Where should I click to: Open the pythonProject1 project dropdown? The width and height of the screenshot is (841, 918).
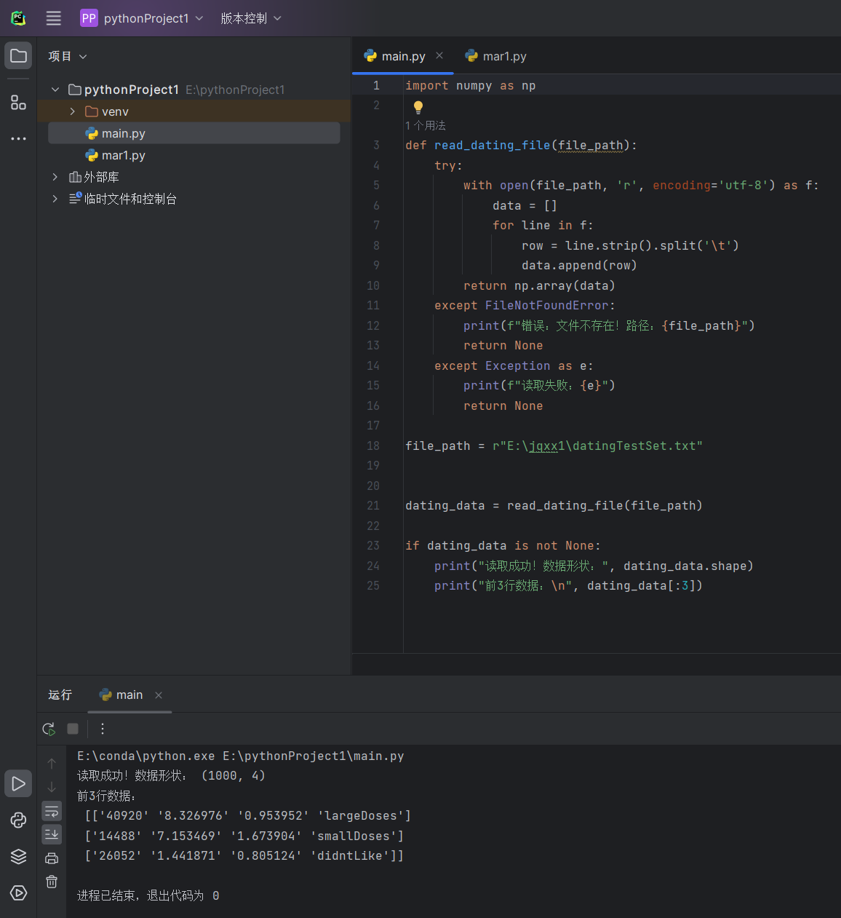[142, 18]
